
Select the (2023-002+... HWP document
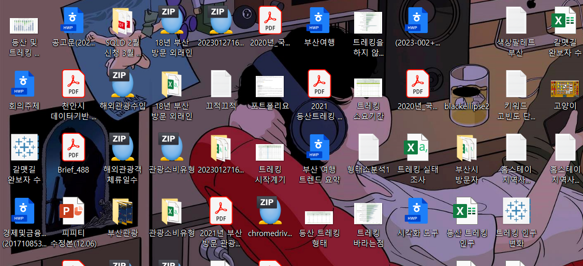pos(417,21)
